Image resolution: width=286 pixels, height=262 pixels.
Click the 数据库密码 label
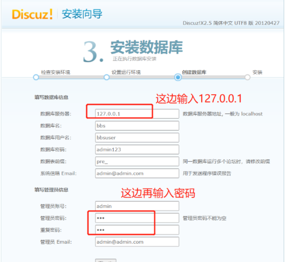click(53, 150)
